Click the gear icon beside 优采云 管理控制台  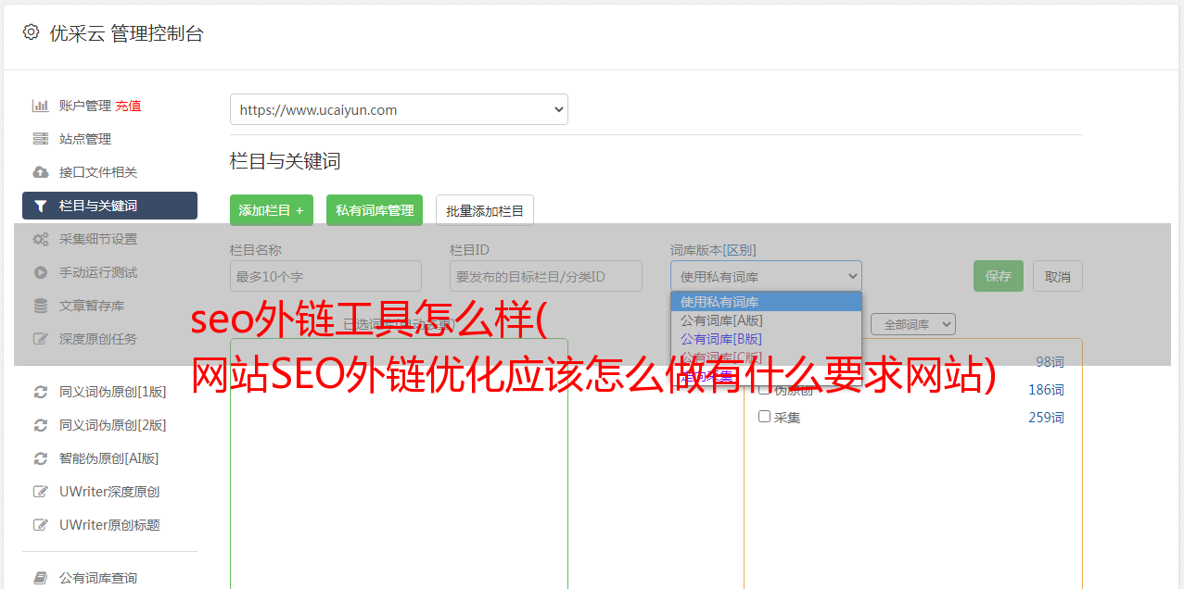point(31,32)
